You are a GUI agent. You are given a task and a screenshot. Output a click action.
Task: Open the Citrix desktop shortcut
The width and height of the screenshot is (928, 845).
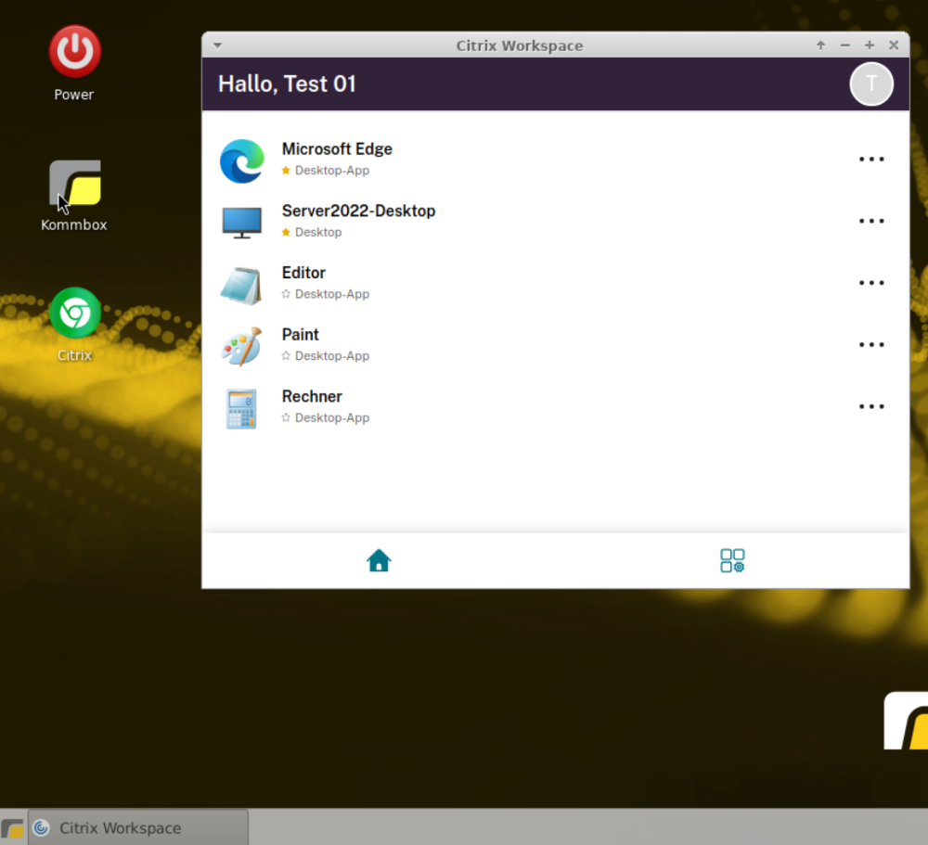point(74,314)
